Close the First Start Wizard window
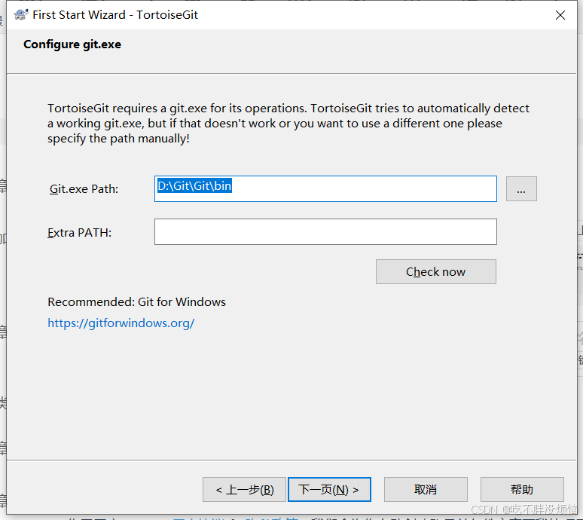Viewport: 583px width, 520px height. (x=560, y=15)
